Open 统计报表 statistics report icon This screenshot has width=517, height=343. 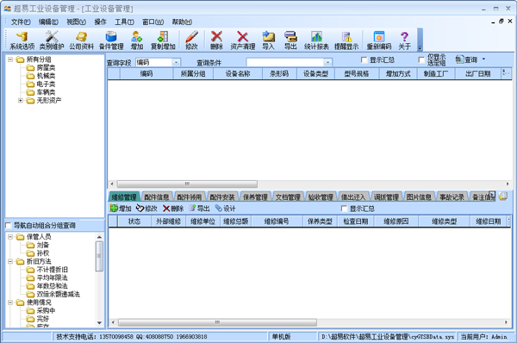(316, 41)
